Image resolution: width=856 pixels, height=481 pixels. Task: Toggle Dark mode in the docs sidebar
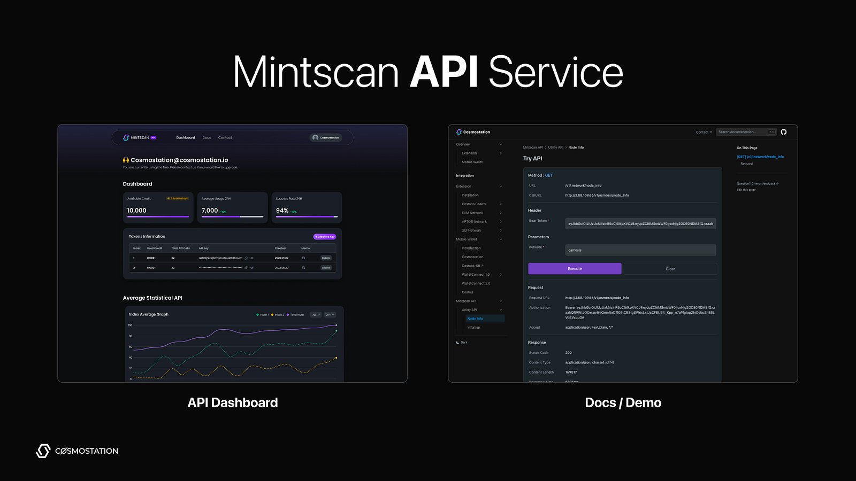tap(462, 342)
